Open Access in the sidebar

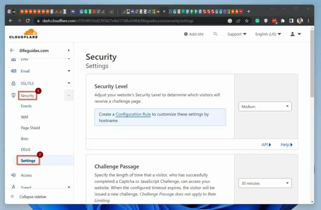pos(26,175)
